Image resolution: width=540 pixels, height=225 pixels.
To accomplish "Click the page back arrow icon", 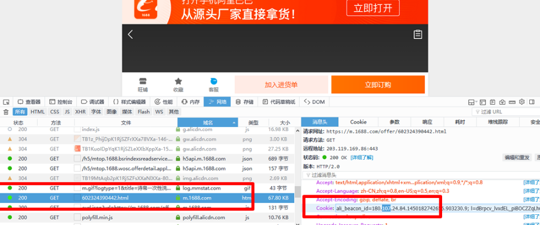I will [x=130, y=34].
